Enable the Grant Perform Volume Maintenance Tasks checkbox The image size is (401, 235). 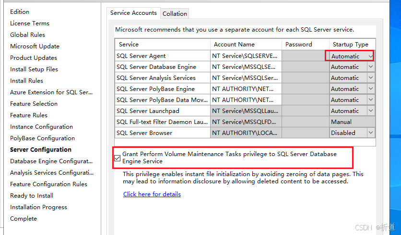coord(118,158)
